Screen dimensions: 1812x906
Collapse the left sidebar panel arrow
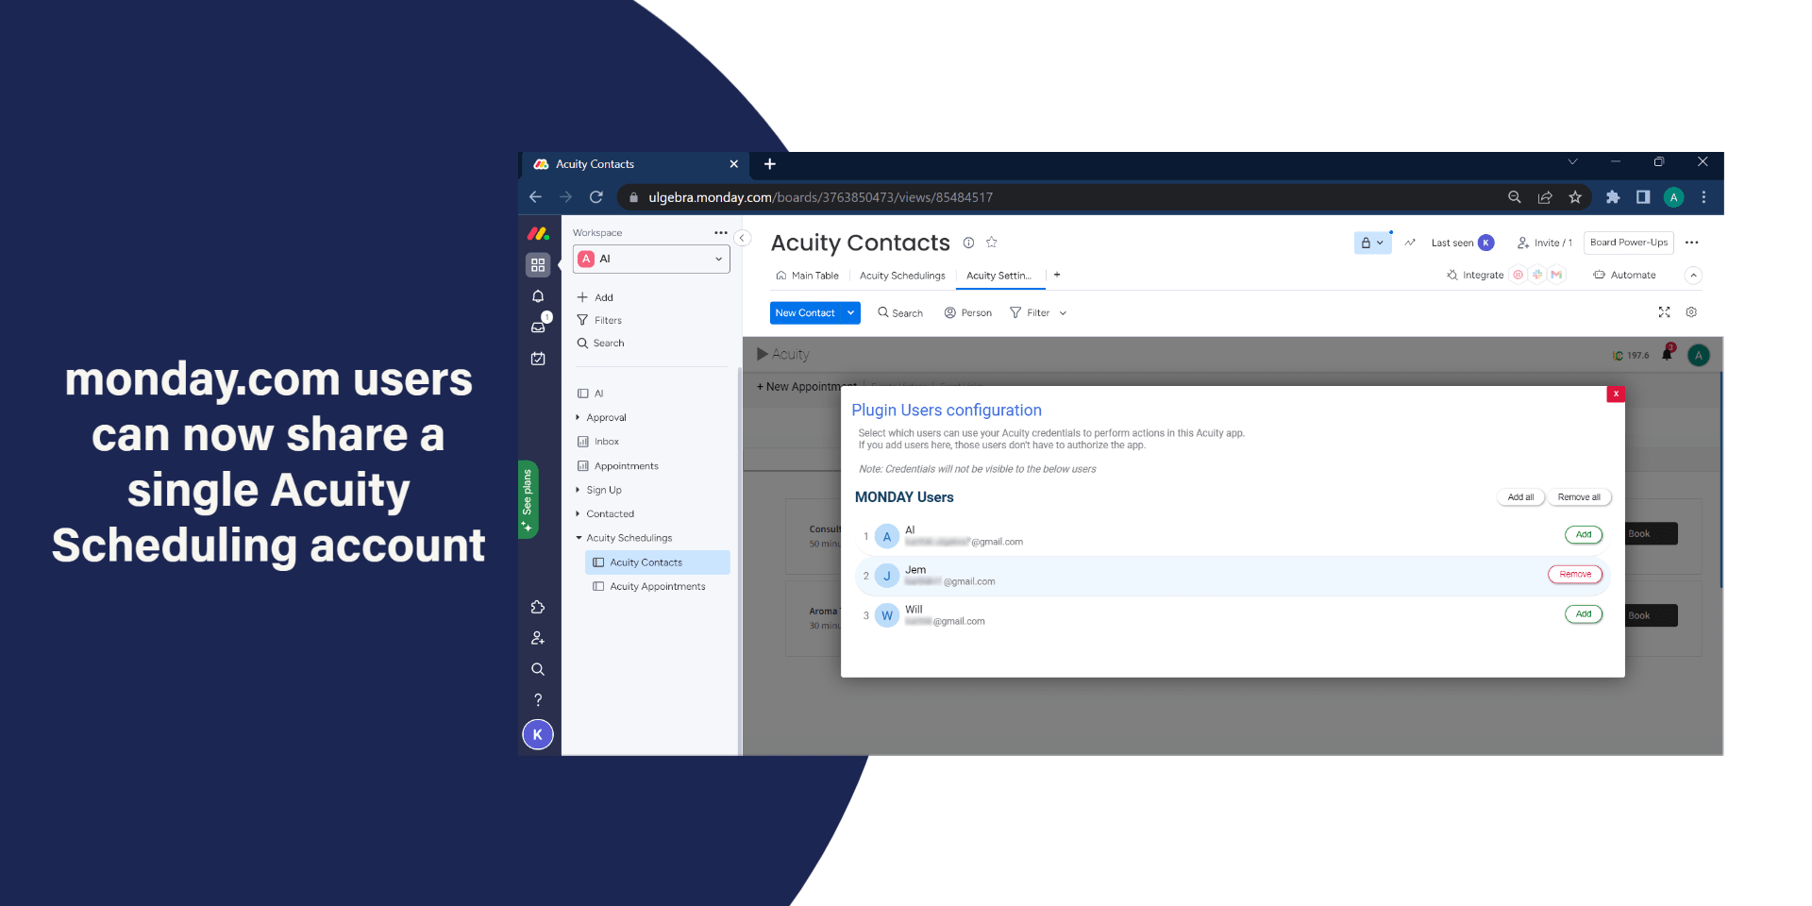coord(744,238)
